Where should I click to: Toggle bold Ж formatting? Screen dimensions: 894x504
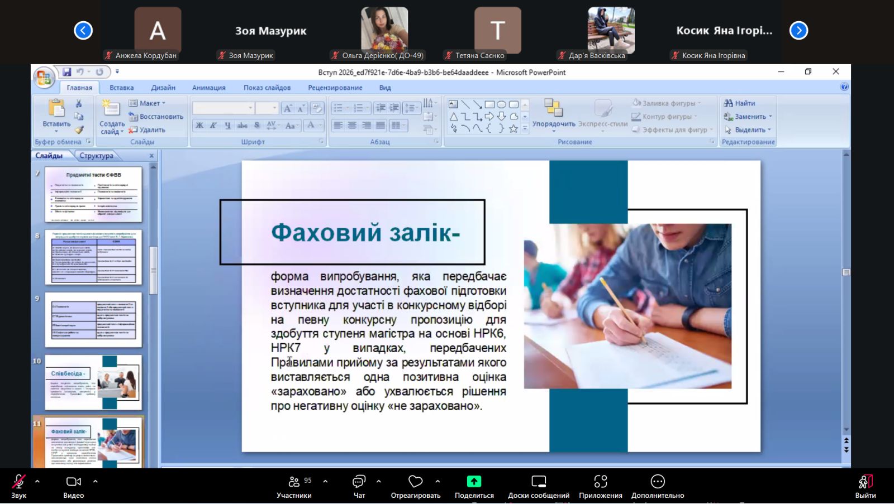coord(199,126)
